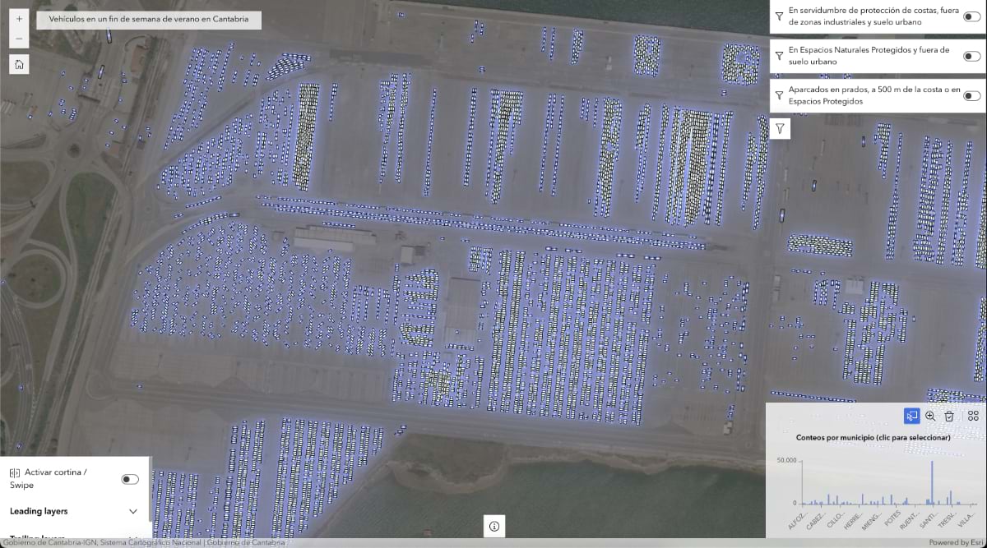This screenshot has width=987, height=548.
Task: Enable the servidumbre de protección de costas filter
Action: pos(971,16)
